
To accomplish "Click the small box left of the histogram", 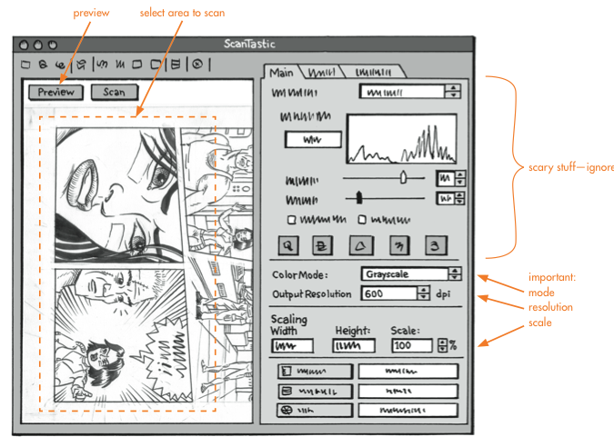I will 313,139.
